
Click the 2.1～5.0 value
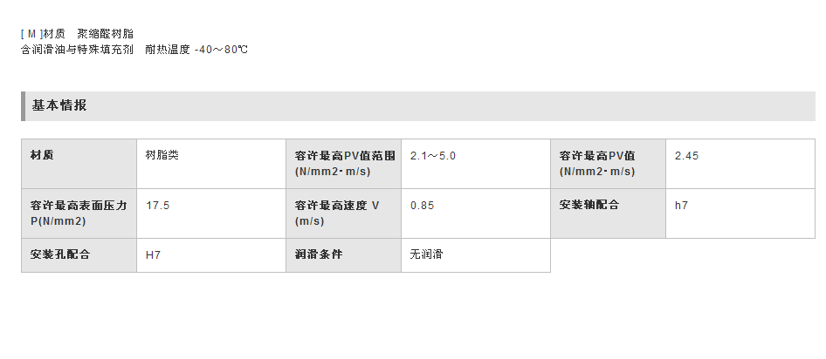[x=433, y=156]
